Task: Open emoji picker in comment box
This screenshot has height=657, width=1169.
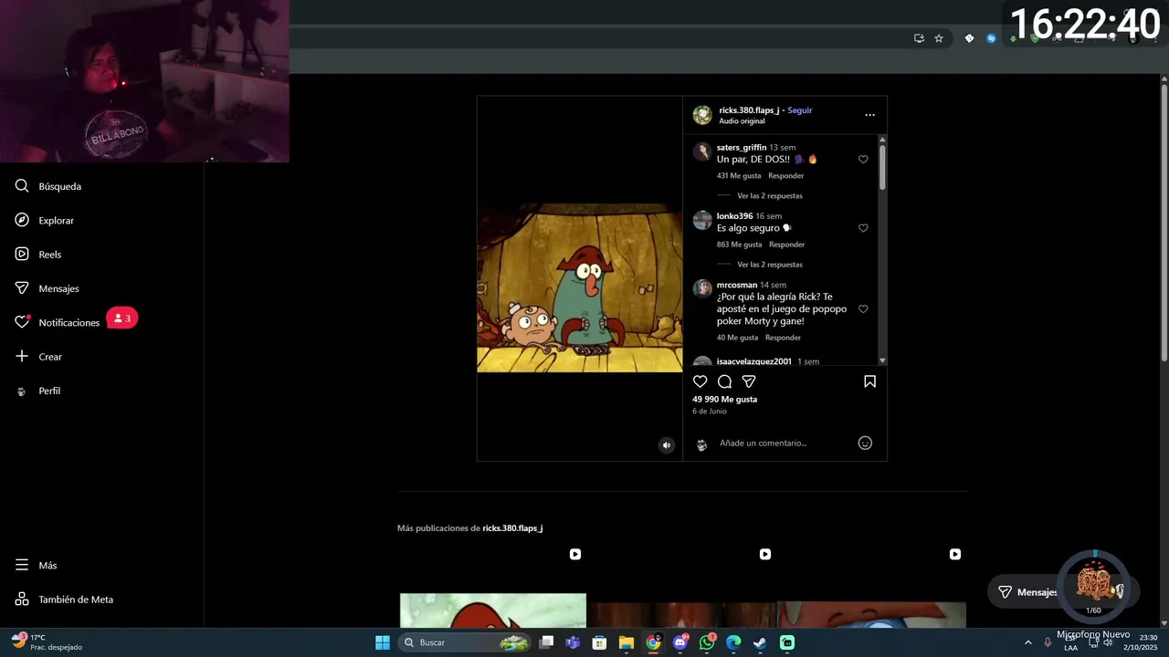Action: 865,443
